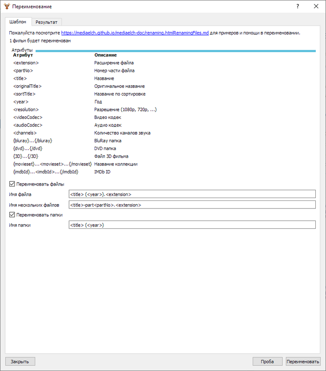Click the Год description text
This screenshot has height=371, width=326.
tap(98, 102)
